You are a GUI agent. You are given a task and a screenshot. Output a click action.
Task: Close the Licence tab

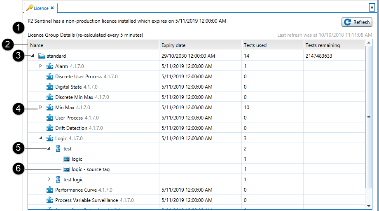pos(52,8)
